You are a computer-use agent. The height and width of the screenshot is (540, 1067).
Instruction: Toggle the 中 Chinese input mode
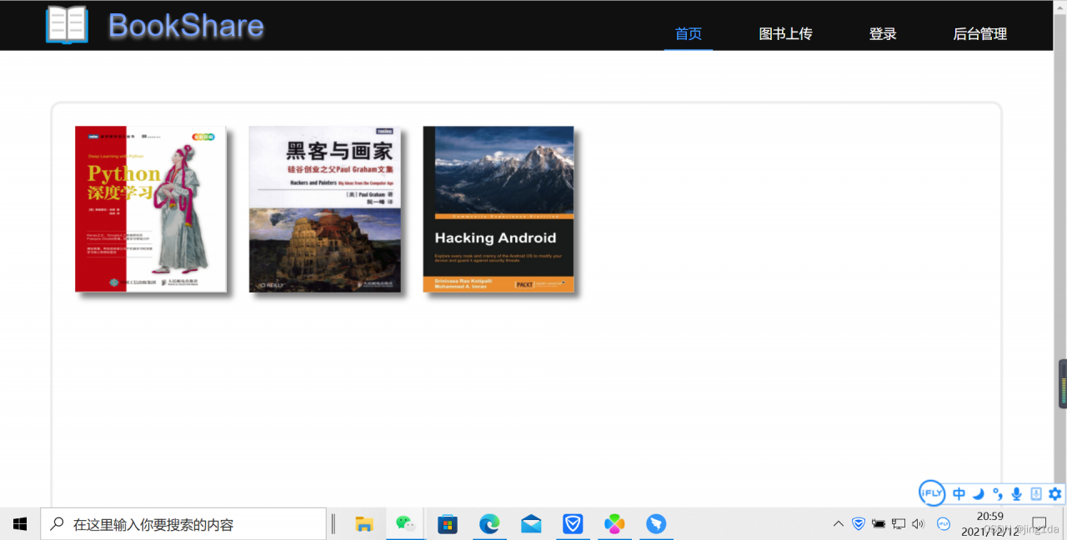coord(959,493)
